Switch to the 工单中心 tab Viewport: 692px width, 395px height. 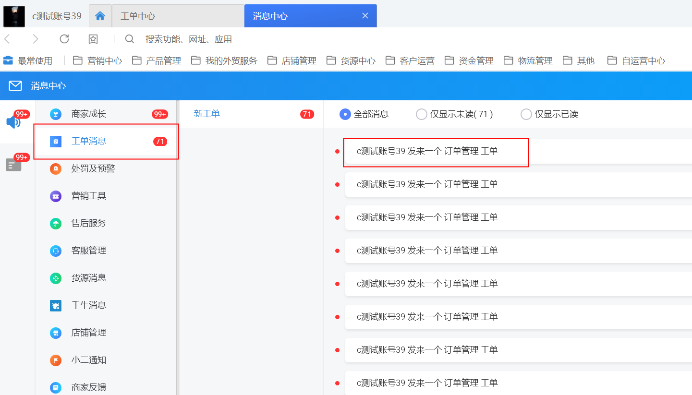178,16
